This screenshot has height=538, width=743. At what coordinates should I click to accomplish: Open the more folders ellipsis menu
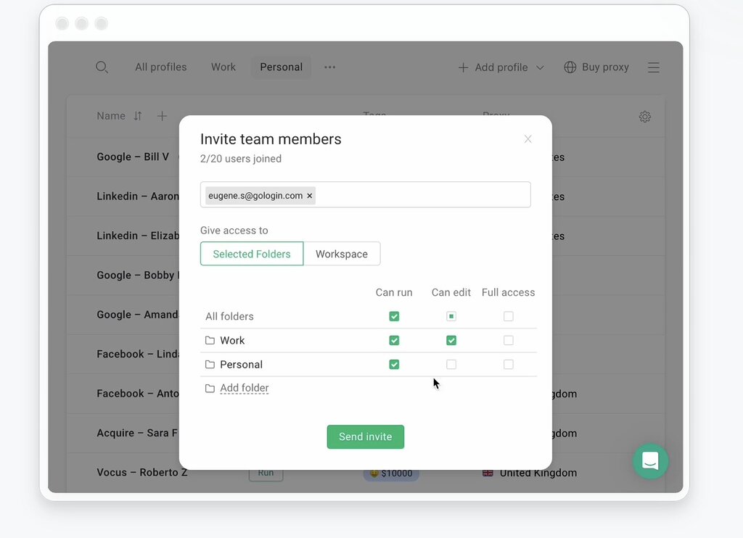coord(330,67)
